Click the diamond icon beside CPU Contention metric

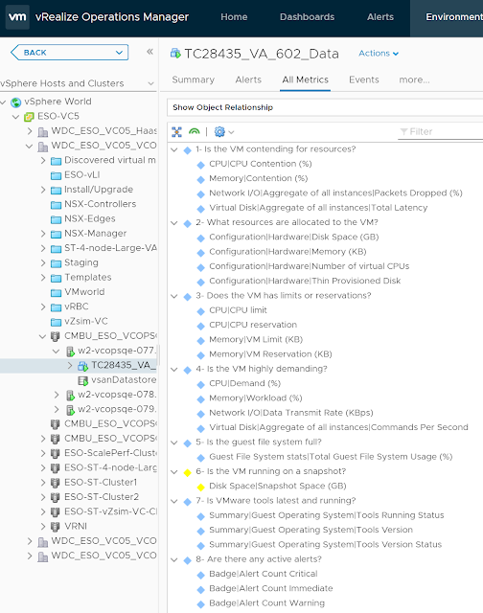(x=200, y=165)
